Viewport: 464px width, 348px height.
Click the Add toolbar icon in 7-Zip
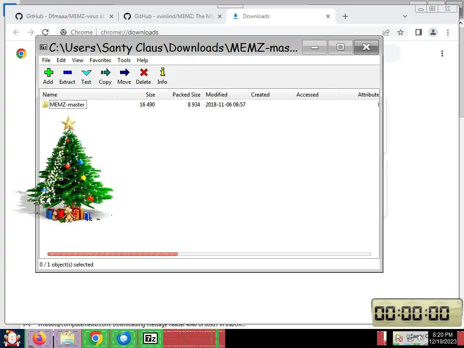48,76
